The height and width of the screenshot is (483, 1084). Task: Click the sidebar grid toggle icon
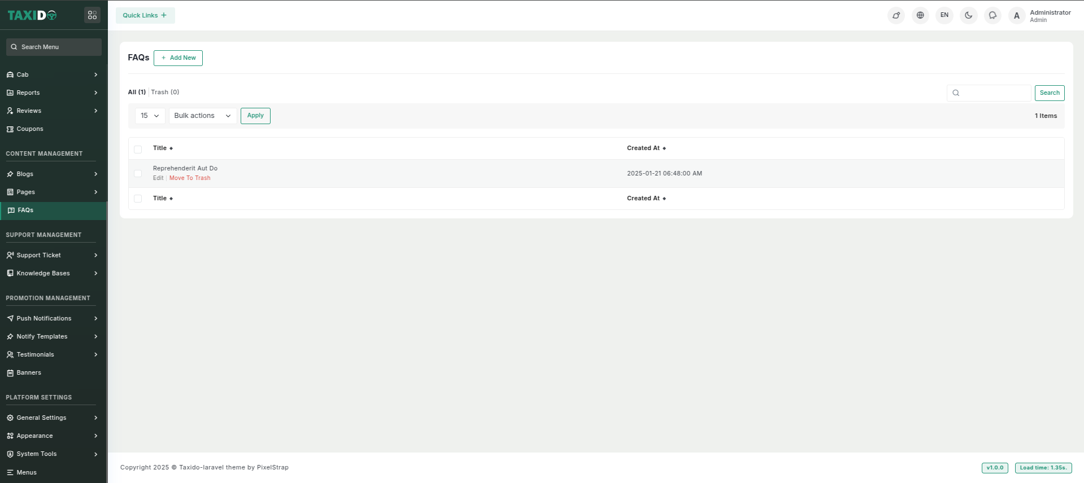(92, 15)
